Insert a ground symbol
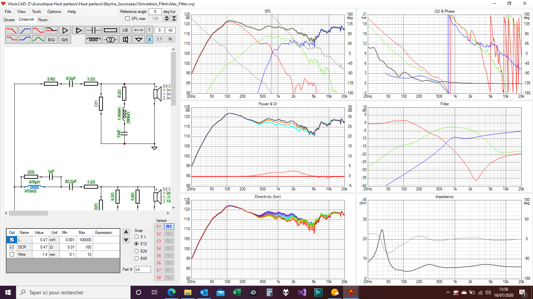Viewport: 533px width, 299px height. [139, 40]
